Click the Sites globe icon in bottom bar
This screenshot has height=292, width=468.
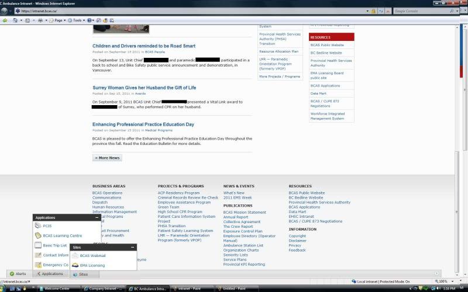[x=75, y=274]
